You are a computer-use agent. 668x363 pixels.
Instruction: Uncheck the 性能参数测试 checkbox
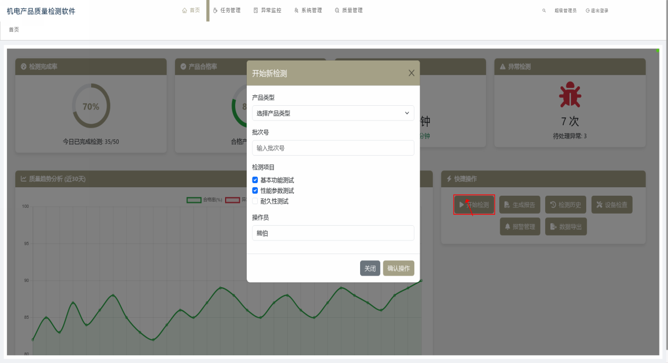(x=255, y=190)
